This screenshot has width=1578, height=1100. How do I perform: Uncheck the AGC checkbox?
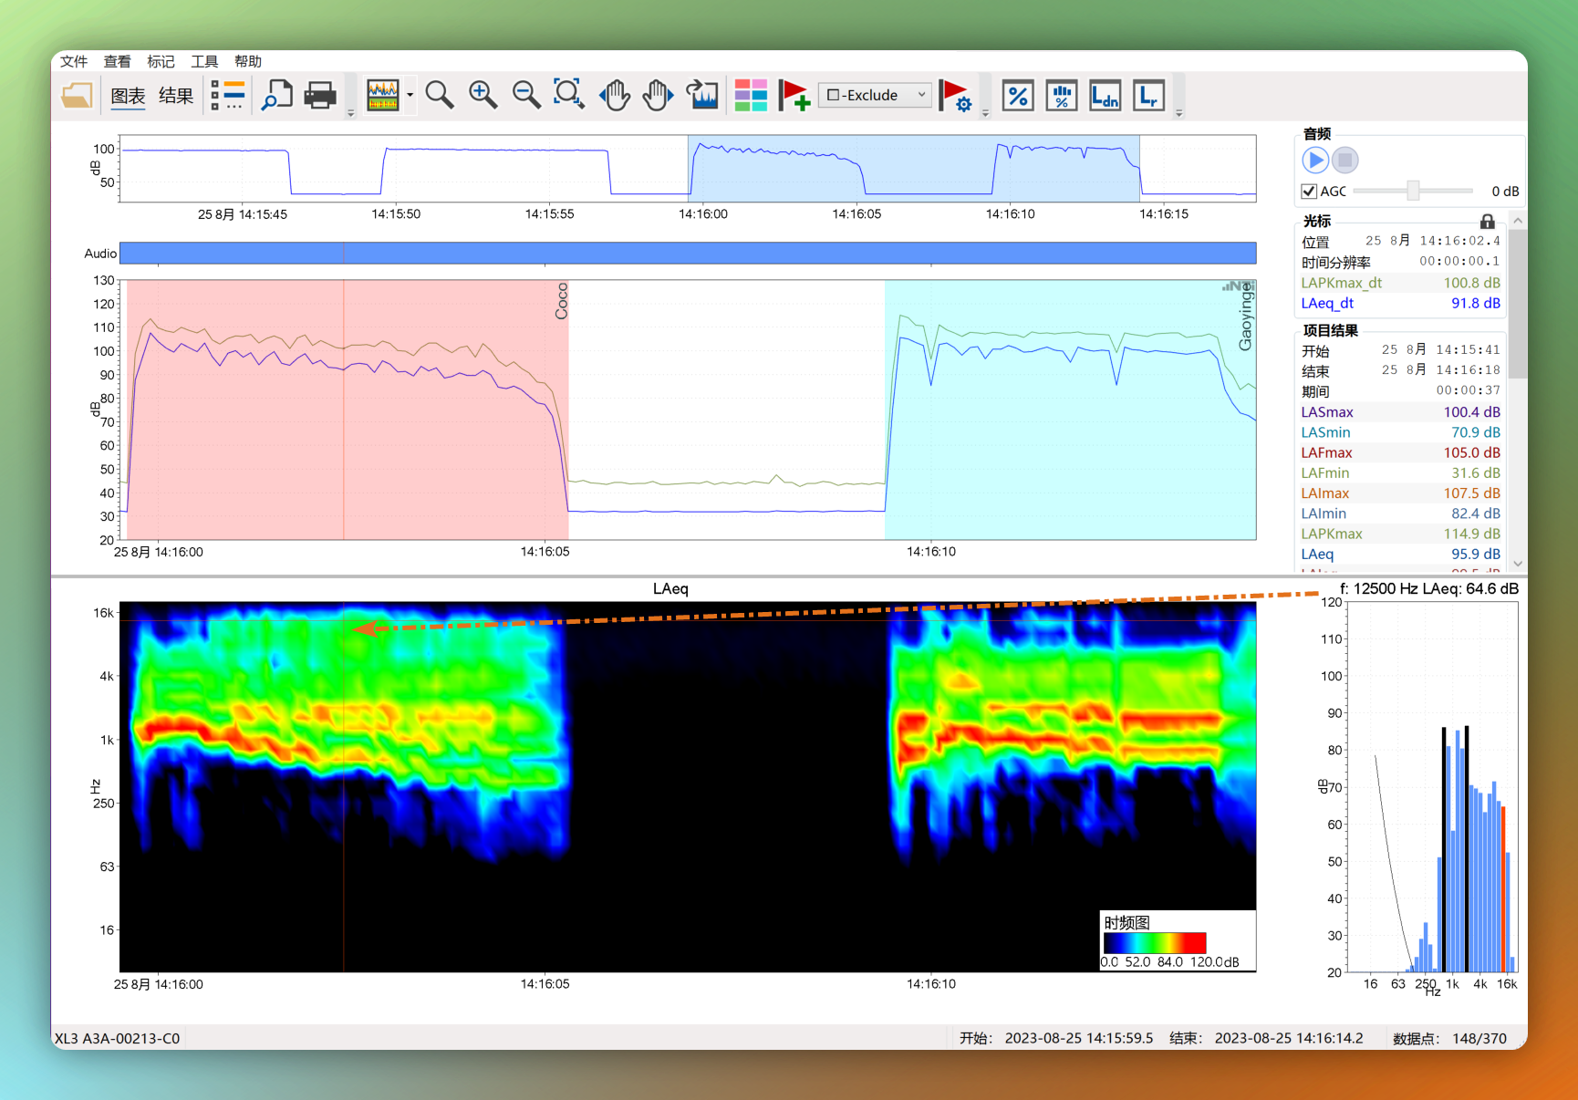1309,192
